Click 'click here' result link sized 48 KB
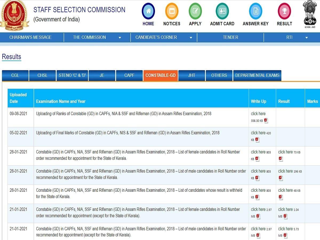Image resolution: width=320 pixels, height=240 pixels. tap(285, 190)
